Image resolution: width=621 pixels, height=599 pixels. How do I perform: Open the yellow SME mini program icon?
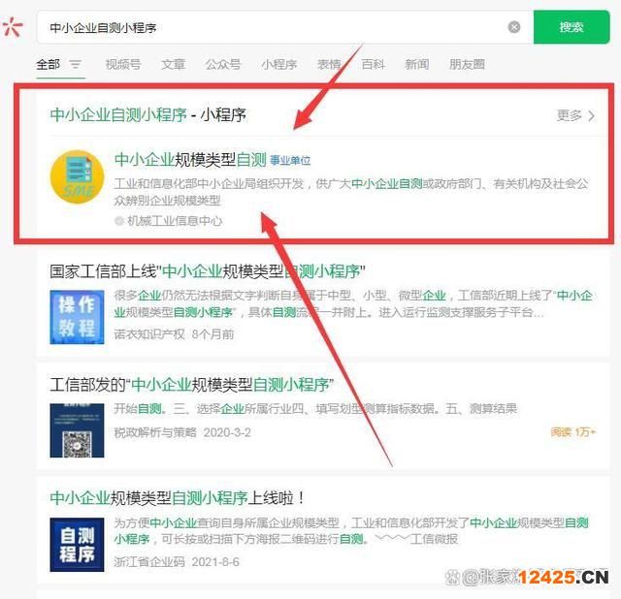(78, 176)
